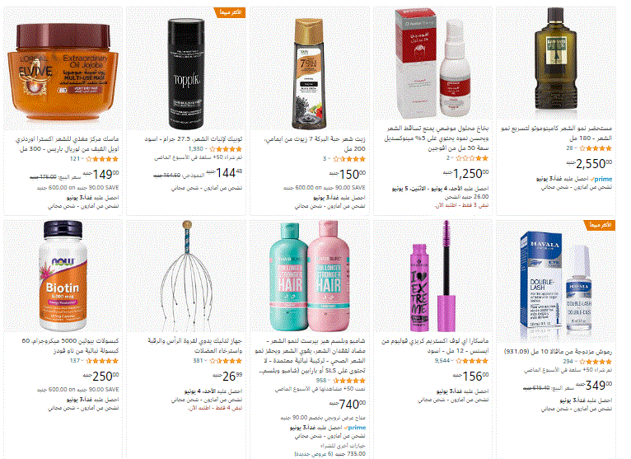Open the Hairburst shampoo and conditioner image
This screenshot has height=459, width=631.
[309, 276]
